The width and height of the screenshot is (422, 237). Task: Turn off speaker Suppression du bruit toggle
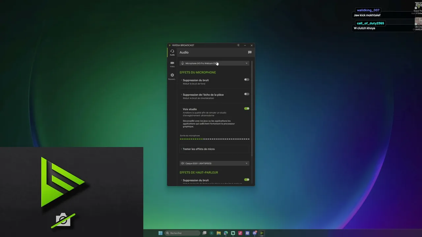pyautogui.click(x=247, y=180)
